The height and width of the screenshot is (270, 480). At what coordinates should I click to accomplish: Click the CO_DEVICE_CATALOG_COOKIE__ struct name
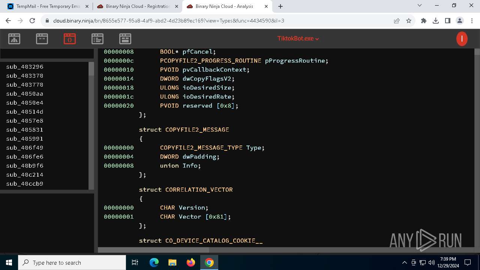point(214,241)
